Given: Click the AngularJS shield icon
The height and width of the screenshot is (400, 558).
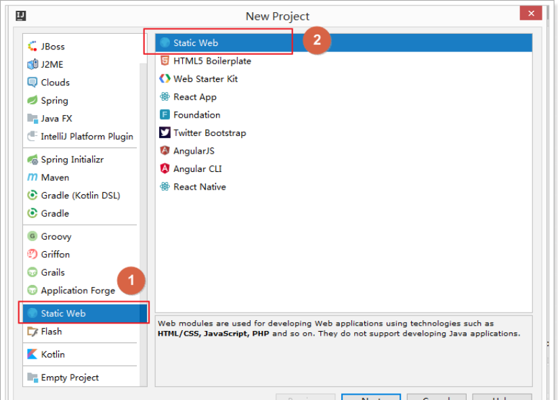Looking at the screenshot, I should (x=165, y=151).
